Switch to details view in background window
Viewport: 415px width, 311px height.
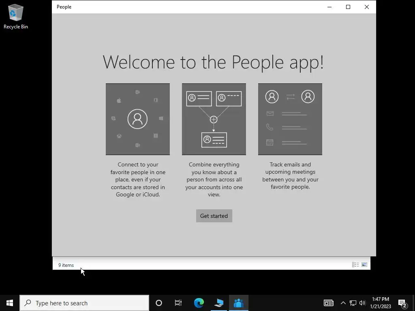[355, 264]
